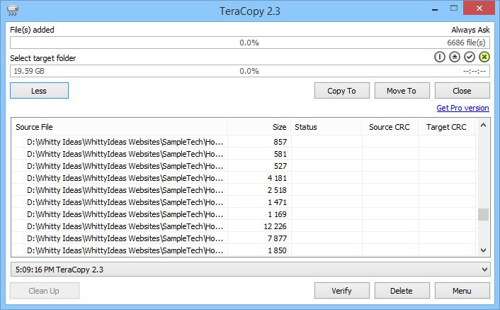This screenshot has width=500, height=310.
Task: Click the Always Ask overwrite mode label
Action: 470,30
